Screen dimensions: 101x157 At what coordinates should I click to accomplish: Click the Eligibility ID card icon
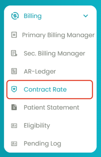click(x=14, y=126)
